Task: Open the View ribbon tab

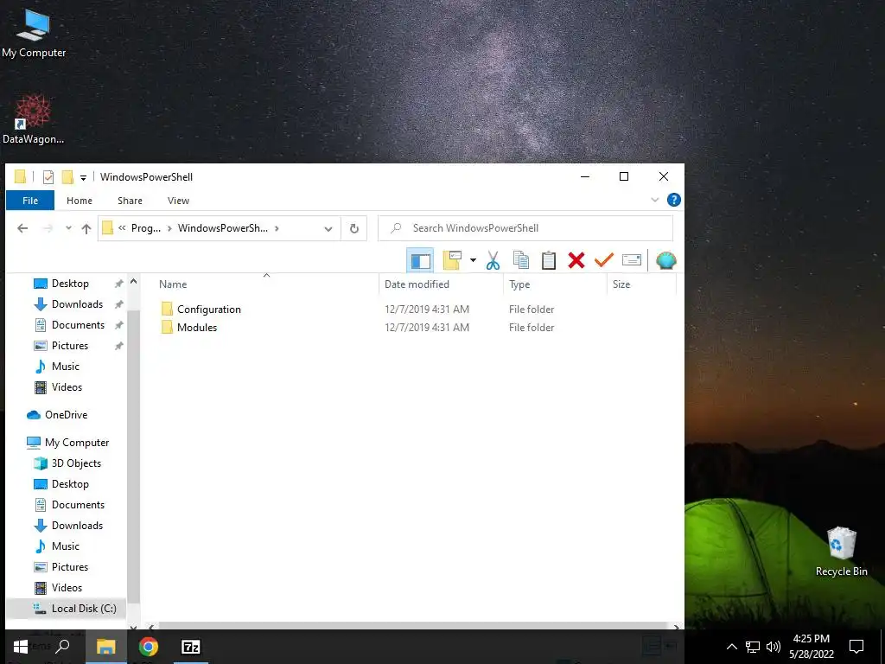Action: 178,201
